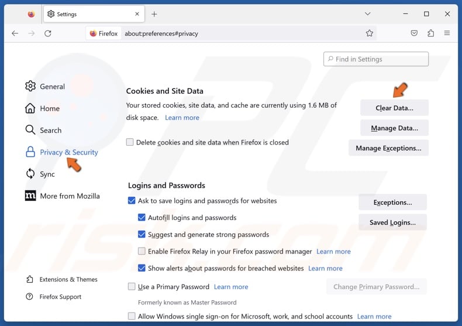Open Extensions & Themes link
Screen dimensions: 462x326
tap(62, 279)
